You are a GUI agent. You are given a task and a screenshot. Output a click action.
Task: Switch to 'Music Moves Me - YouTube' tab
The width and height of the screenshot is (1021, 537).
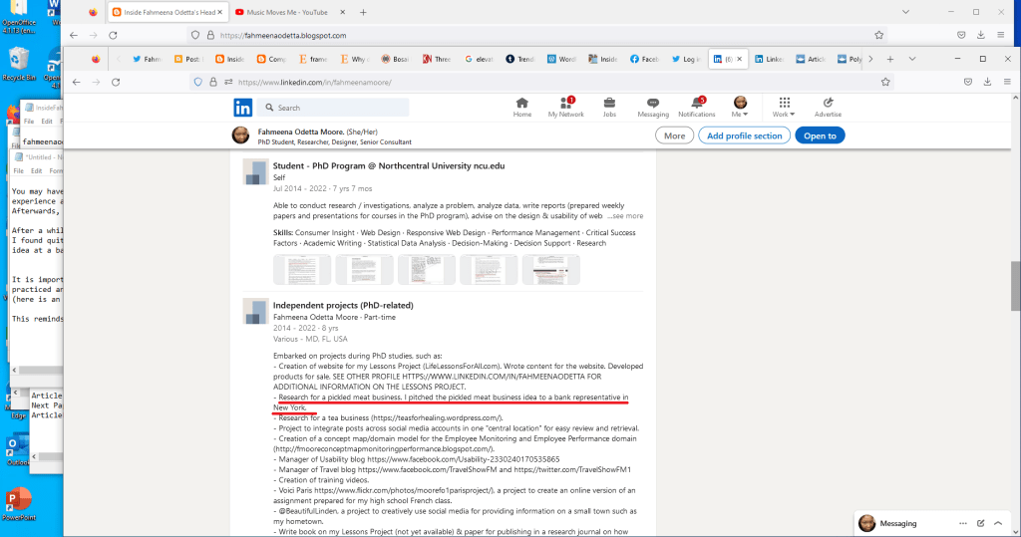click(286, 12)
